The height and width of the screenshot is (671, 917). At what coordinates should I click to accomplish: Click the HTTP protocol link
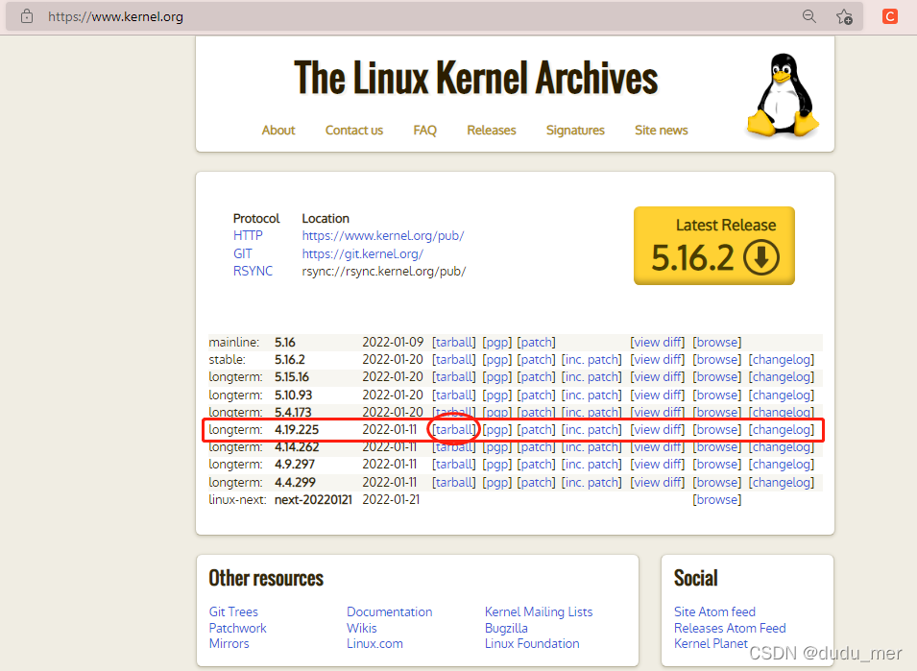click(x=248, y=235)
